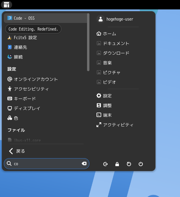Click the 接続 globe icon
180x197 pixels.
[x=10, y=57]
